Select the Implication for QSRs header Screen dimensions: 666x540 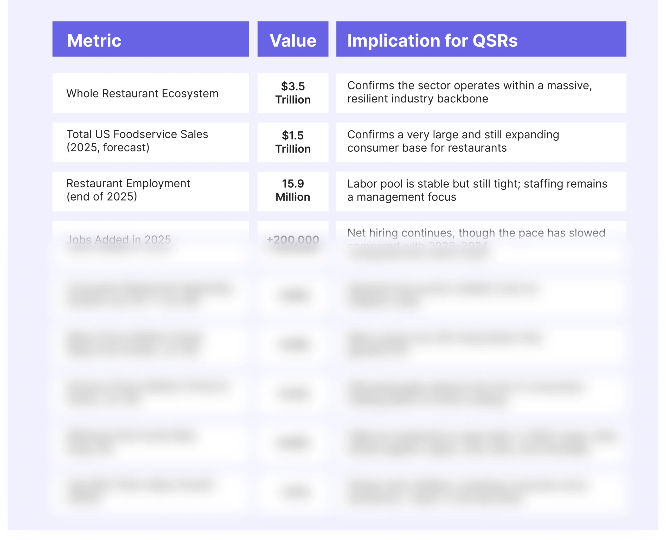point(481,39)
